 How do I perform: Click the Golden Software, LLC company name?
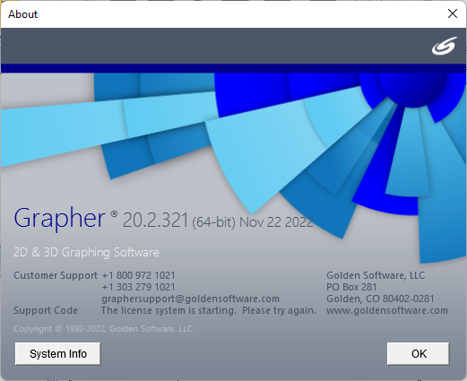pos(376,275)
